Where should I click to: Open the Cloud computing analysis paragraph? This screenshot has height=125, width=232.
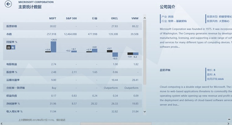[196, 96]
